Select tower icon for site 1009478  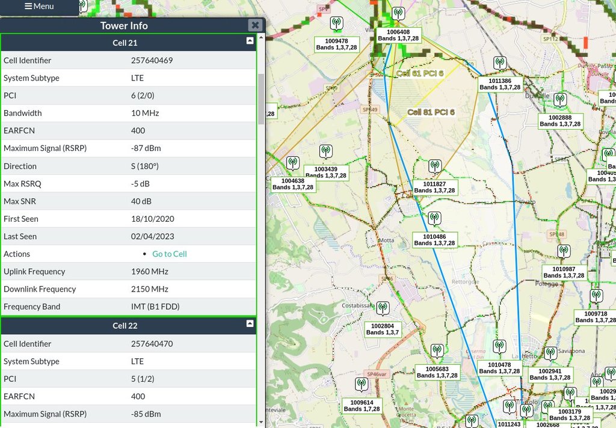(336, 23)
